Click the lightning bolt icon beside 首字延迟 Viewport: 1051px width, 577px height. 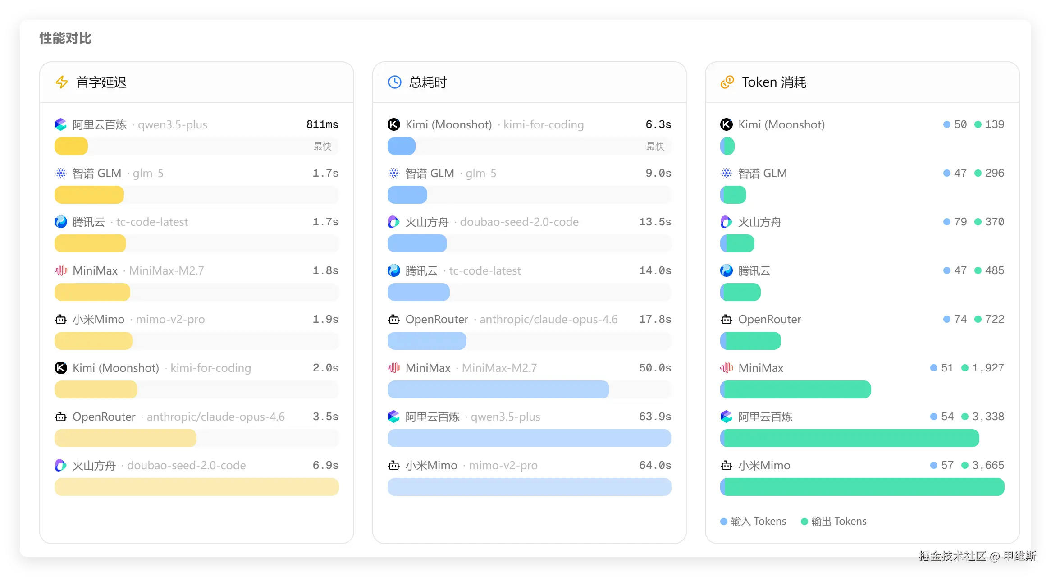61,82
